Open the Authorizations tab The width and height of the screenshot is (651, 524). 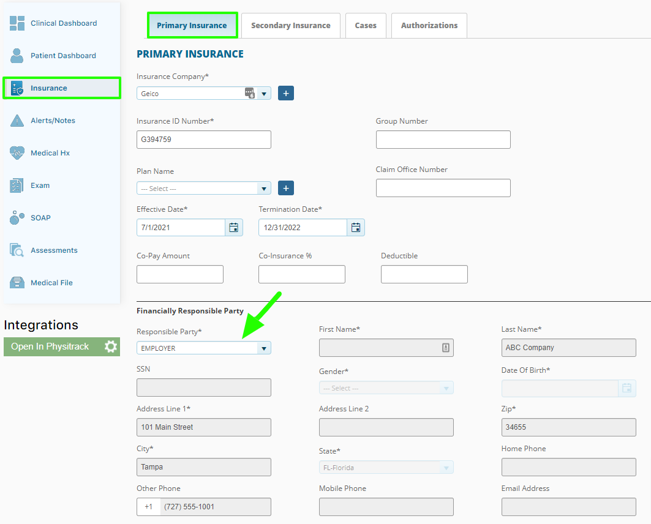pos(429,25)
